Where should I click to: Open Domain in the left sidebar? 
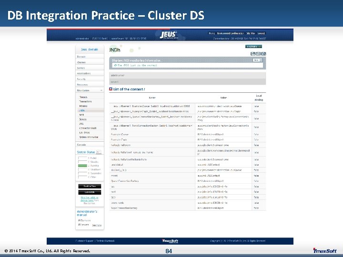pyautogui.click(x=90, y=57)
